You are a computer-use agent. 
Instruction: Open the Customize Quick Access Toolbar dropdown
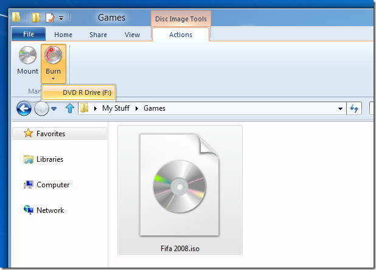tap(61, 18)
